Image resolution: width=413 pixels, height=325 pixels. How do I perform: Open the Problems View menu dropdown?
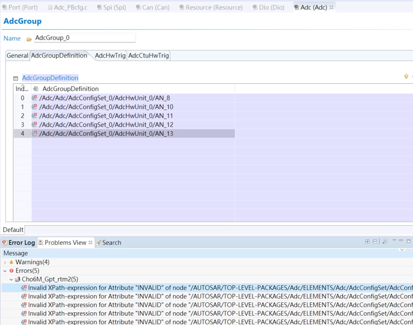[394, 240]
